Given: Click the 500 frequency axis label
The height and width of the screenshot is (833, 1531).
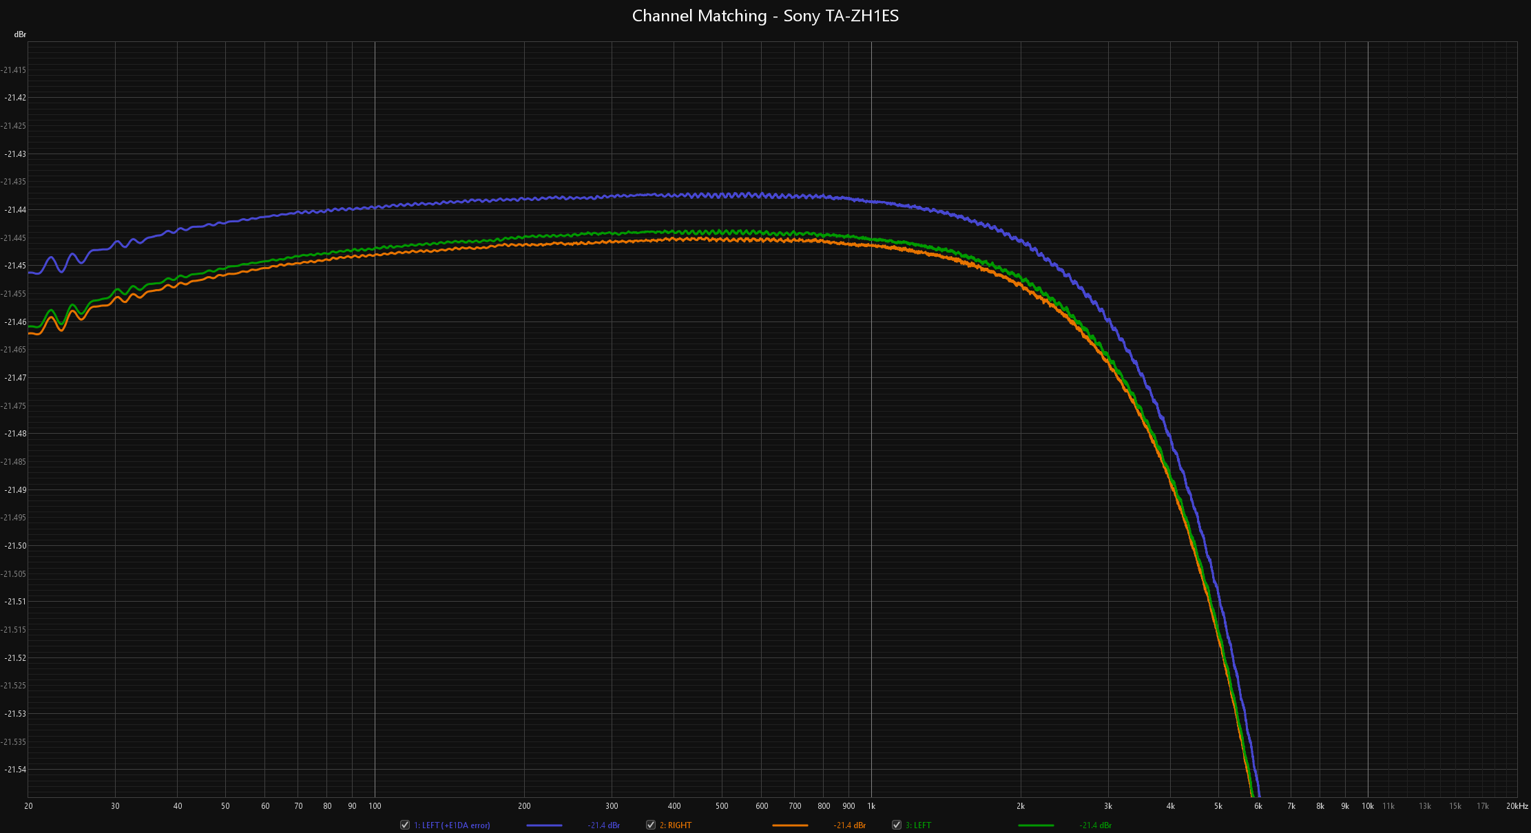Looking at the screenshot, I should 722,806.
